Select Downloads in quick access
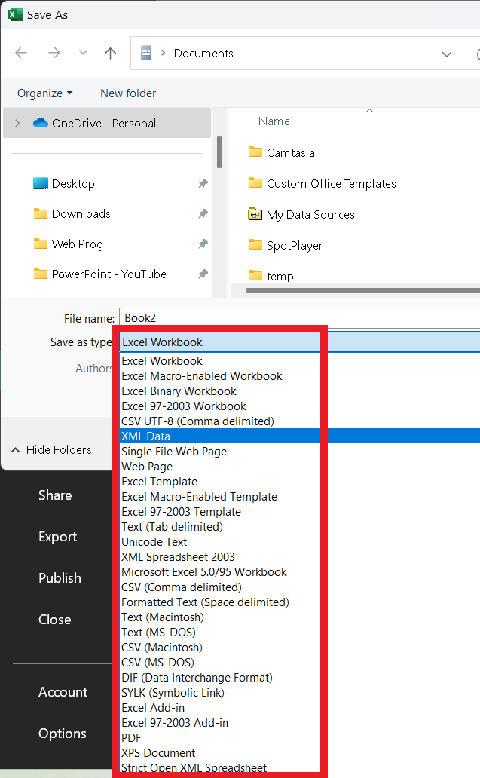The image size is (480, 778). 81,214
